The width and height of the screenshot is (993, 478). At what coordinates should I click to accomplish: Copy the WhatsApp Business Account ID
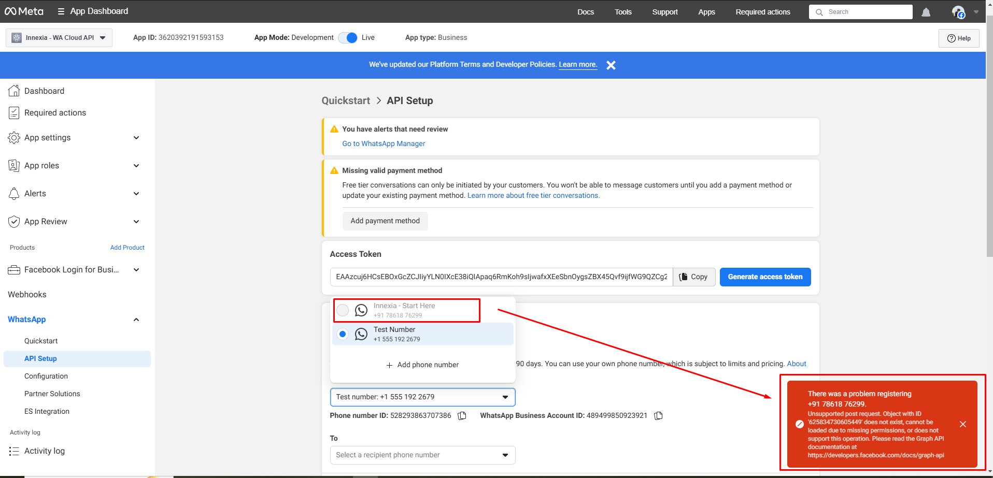[659, 415]
